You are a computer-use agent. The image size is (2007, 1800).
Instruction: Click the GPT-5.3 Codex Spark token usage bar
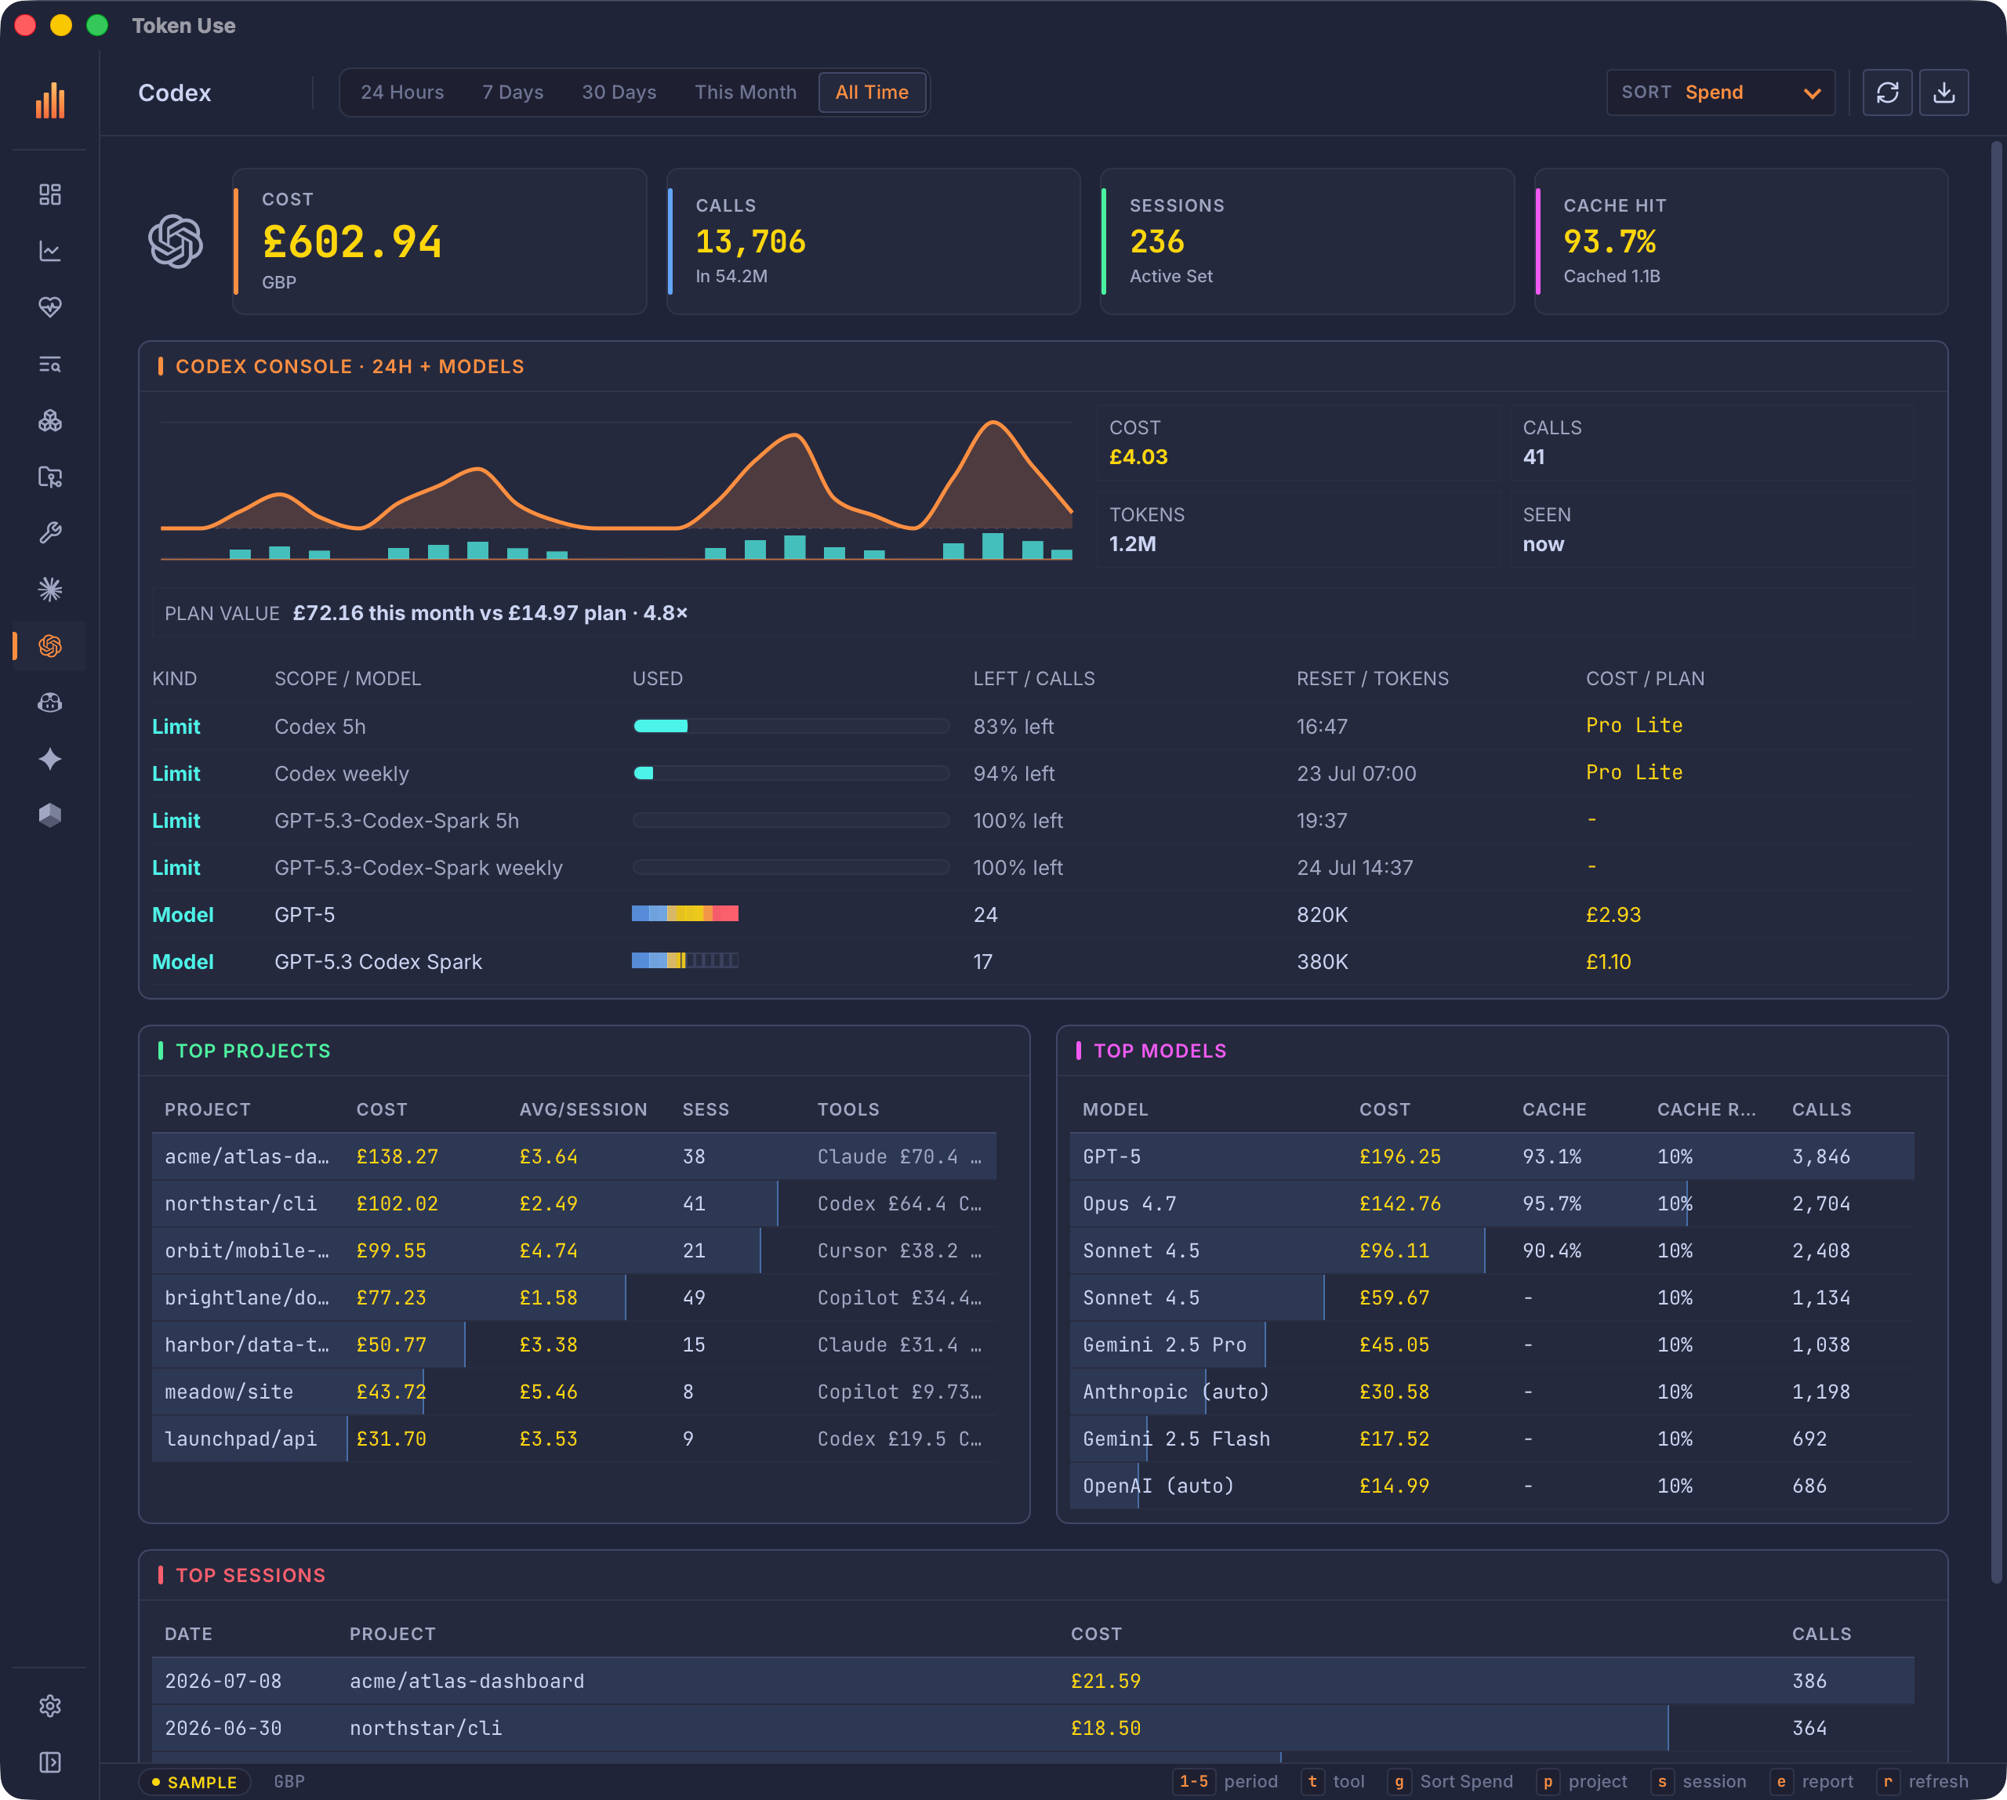pos(684,960)
